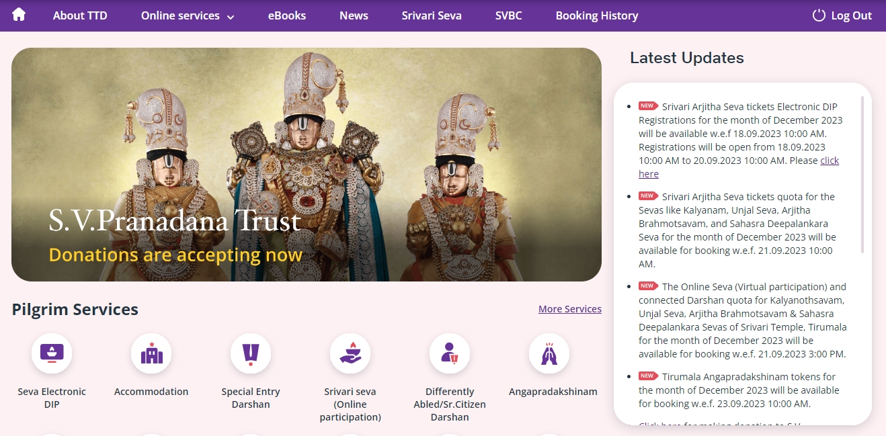Click the Online Seva Virtual participation update
Image resolution: width=886 pixels, height=436 pixels.
(x=742, y=320)
